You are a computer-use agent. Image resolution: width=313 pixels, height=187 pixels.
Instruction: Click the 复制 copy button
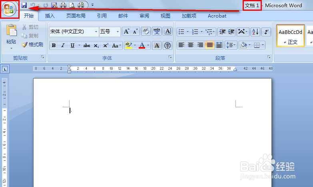click(x=30, y=35)
